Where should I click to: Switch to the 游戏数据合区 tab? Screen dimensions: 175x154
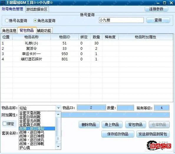pyautogui.click(x=37, y=9)
